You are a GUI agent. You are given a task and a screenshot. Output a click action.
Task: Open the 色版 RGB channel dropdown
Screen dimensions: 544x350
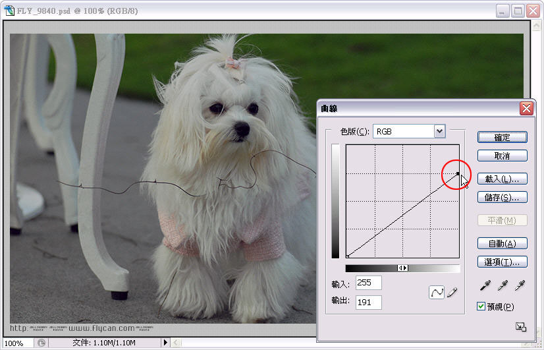click(x=439, y=131)
